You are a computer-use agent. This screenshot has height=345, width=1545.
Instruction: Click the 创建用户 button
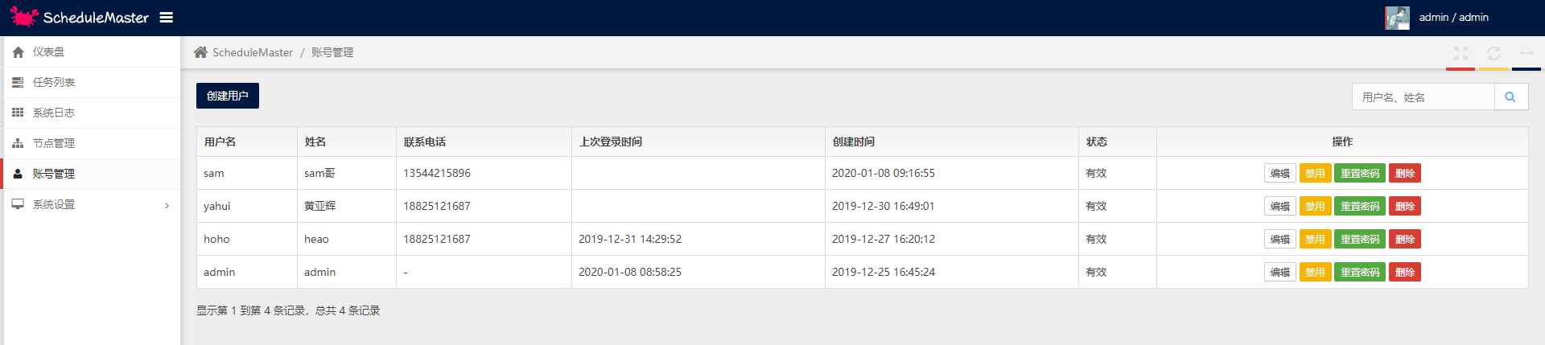click(228, 96)
